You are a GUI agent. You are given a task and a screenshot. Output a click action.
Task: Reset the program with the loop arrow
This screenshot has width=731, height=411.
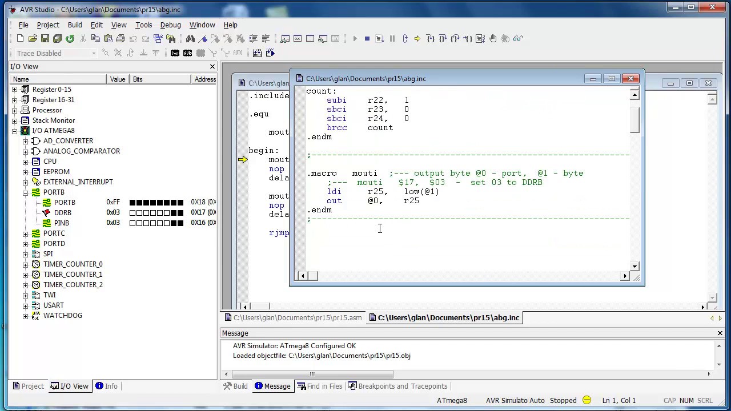tap(405, 38)
